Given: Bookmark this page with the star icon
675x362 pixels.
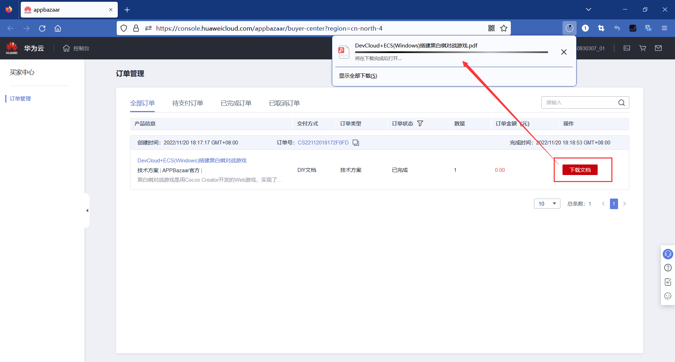Looking at the screenshot, I should pyautogui.click(x=504, y=28).
